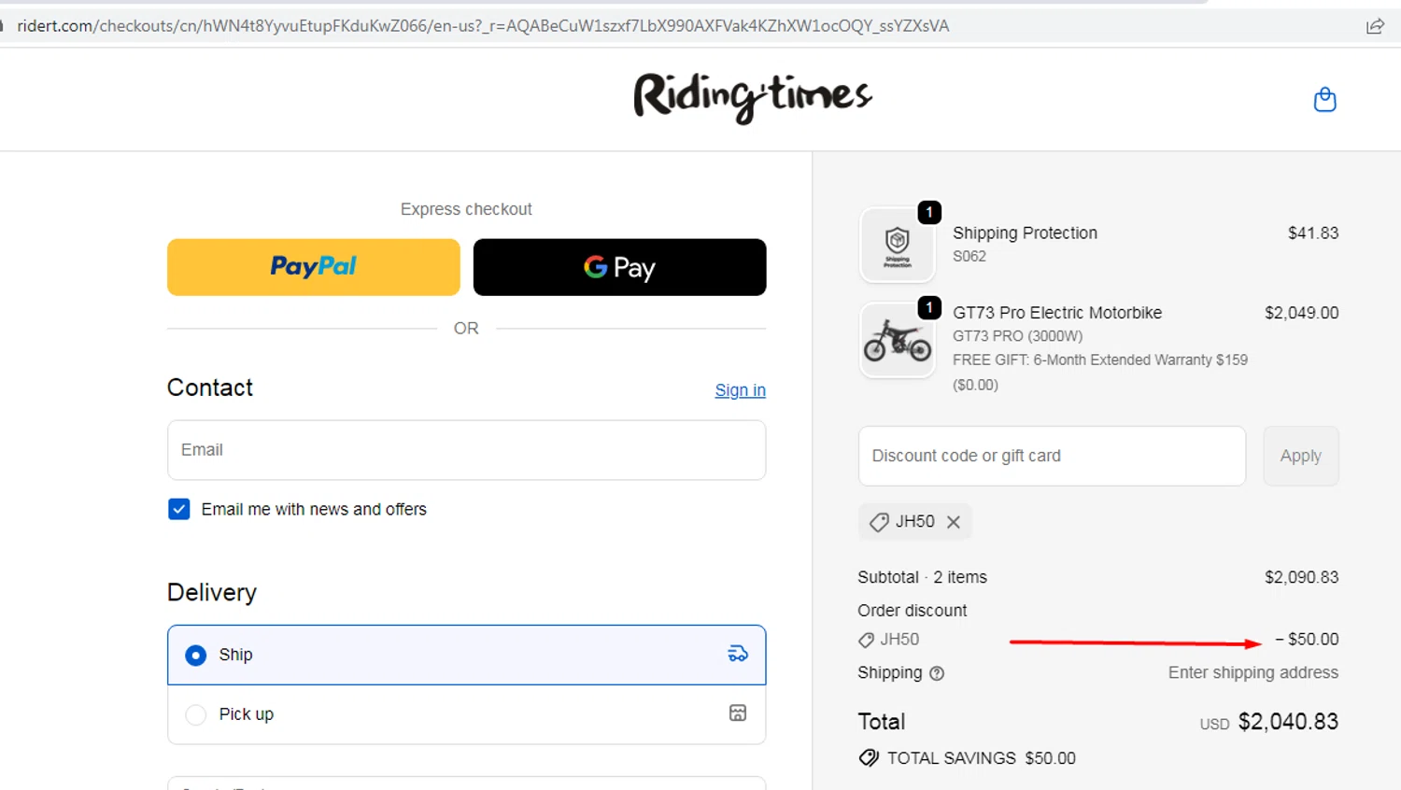Viewport: 1401px width, 790px height.
Task: Uncheck Email me with news and offers
Action: tap(179, 509)
